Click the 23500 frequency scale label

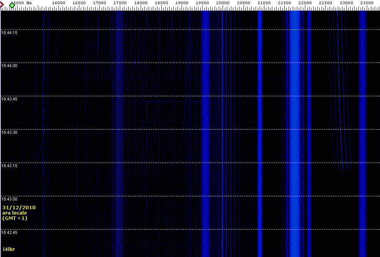click(x=367, y=3)
